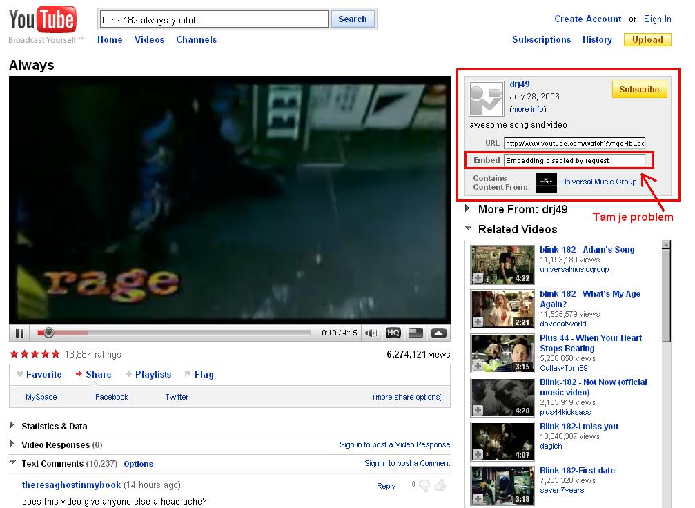The height and width of the screenshot is (508, 695).
Task: Expand the More From: drj49 section
Action: pos(468,208)
